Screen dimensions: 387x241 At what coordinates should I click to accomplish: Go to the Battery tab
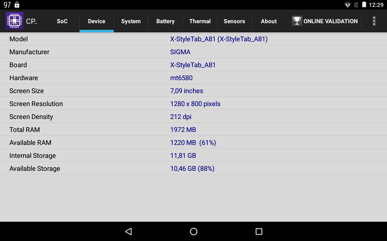[165, 21]
